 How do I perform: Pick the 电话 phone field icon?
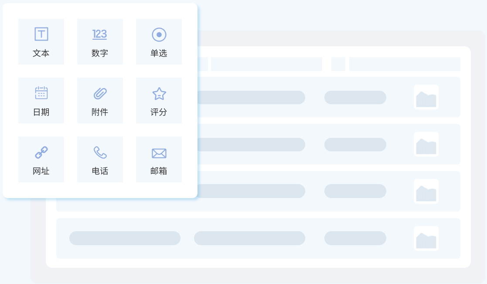100,152
